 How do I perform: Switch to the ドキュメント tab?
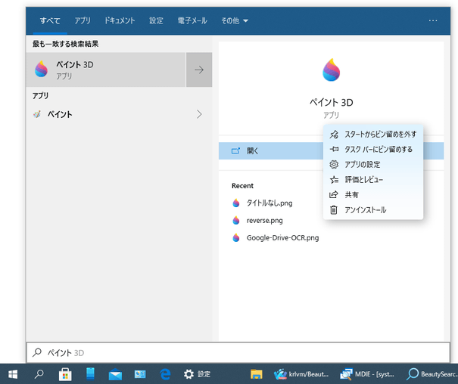click(x=120, y=20)
